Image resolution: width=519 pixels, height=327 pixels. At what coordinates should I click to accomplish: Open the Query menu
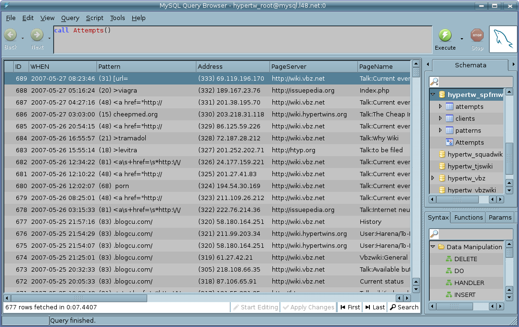(70, 18)
